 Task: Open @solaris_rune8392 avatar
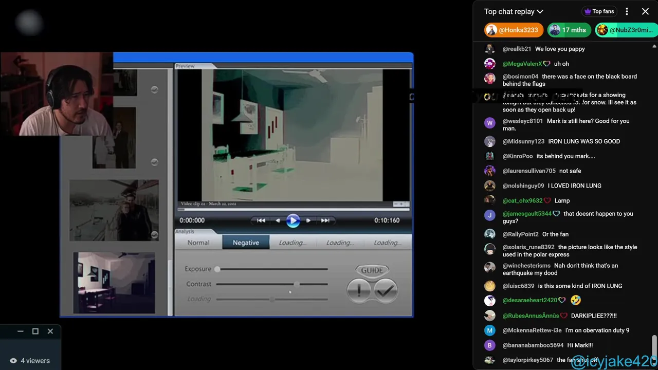pyautogui.click(x=490, y=249)
